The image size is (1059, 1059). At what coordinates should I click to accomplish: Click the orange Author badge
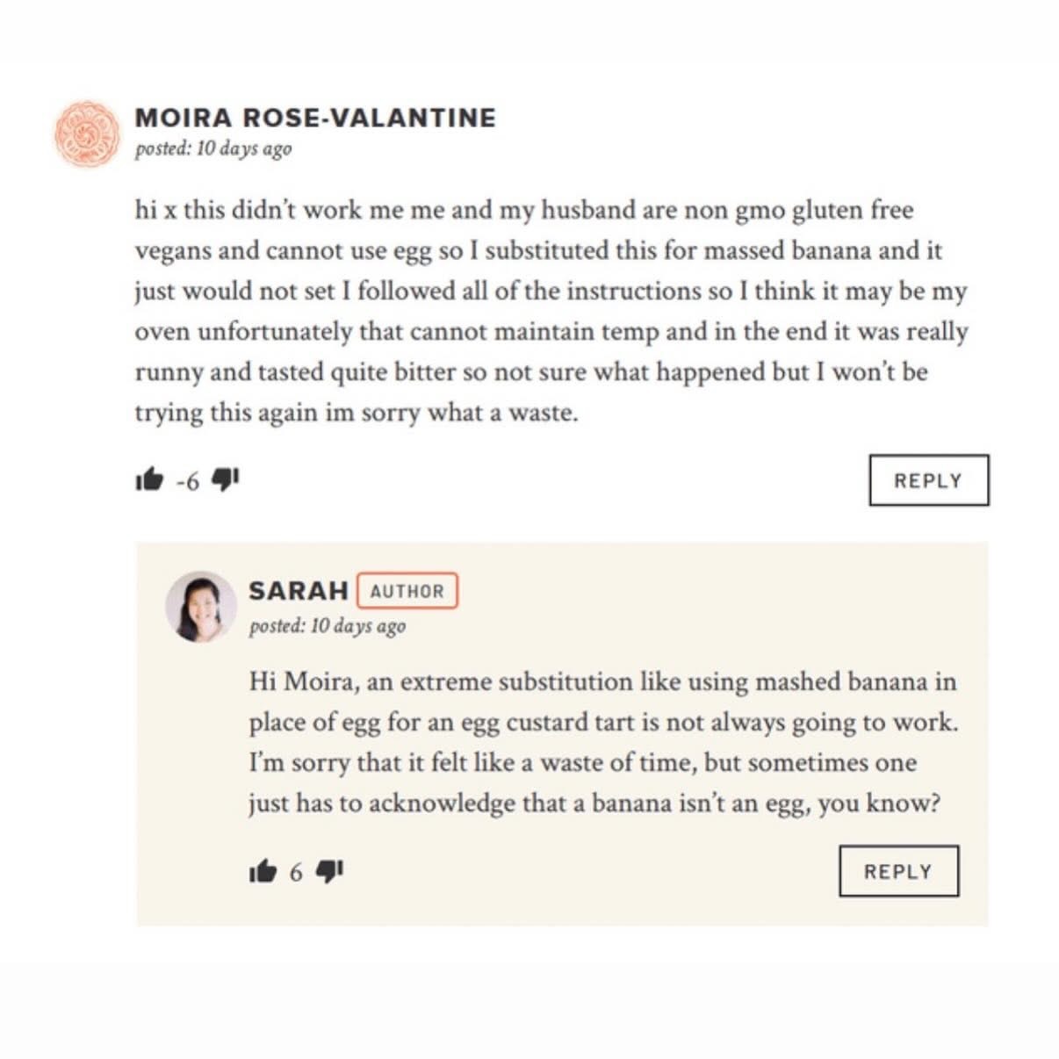[x=407, y=591]
